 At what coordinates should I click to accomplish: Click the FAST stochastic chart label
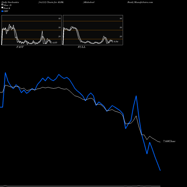(x=20, y=47)
